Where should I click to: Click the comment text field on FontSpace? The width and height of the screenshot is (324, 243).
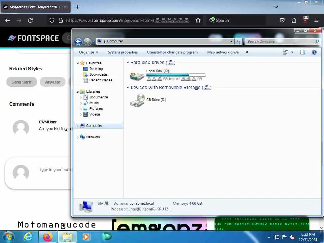[x=55, y=170]
